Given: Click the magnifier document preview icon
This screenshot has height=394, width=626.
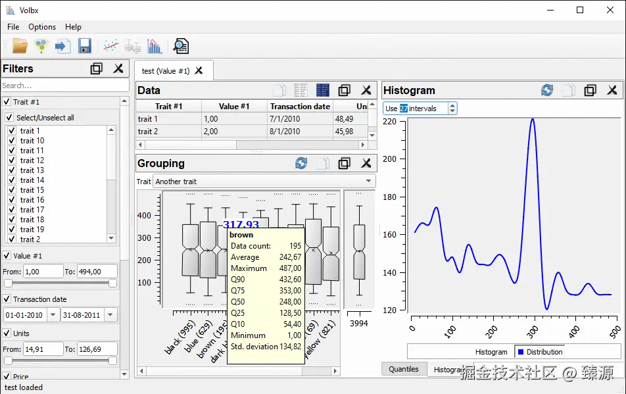Looking at the screenshot, I should (181, 46).
